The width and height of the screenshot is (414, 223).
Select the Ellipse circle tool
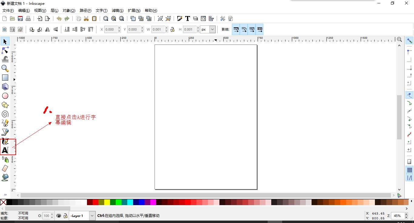coord(5,96)
